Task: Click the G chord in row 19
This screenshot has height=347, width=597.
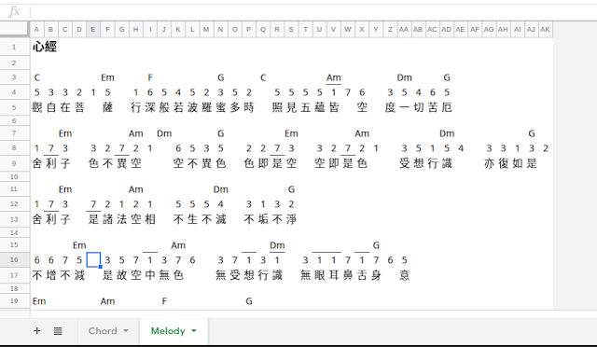Action: [249, 301]
